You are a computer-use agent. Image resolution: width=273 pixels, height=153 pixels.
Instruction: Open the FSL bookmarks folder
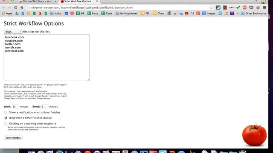pyautogui.click(x=145, y=13)
